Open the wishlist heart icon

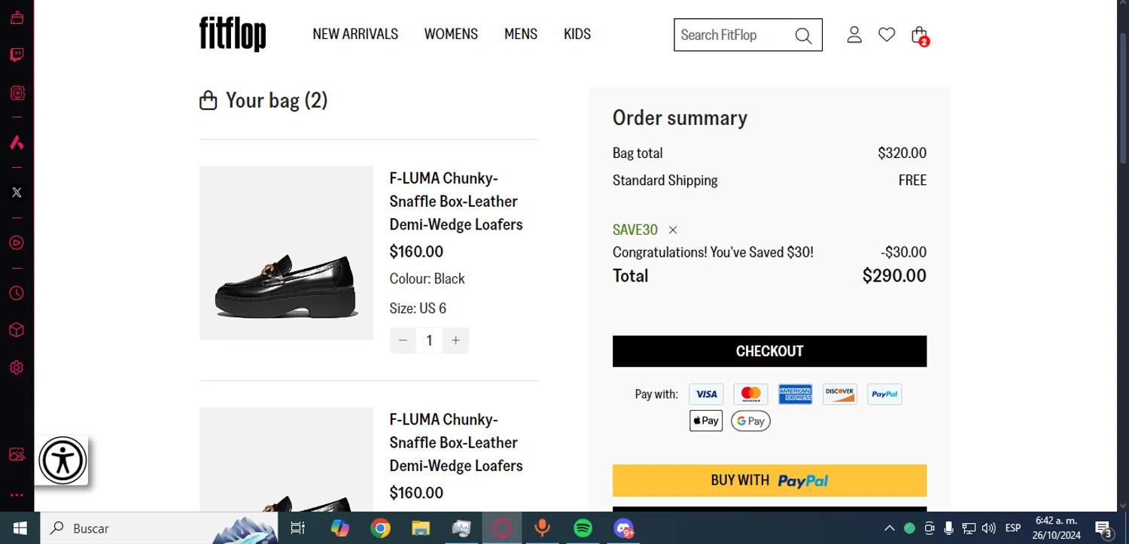click(887, 35)
